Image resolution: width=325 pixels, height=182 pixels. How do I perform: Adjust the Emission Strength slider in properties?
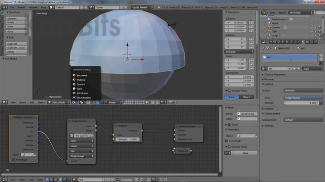tap(302, 103)
